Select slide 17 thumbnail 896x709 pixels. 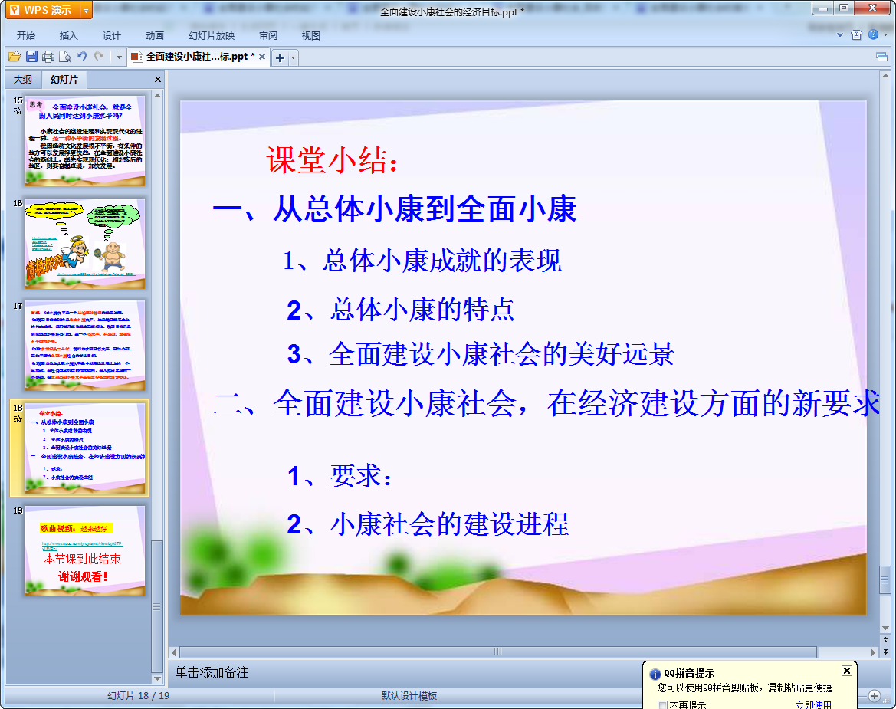[x=84, y=346]
